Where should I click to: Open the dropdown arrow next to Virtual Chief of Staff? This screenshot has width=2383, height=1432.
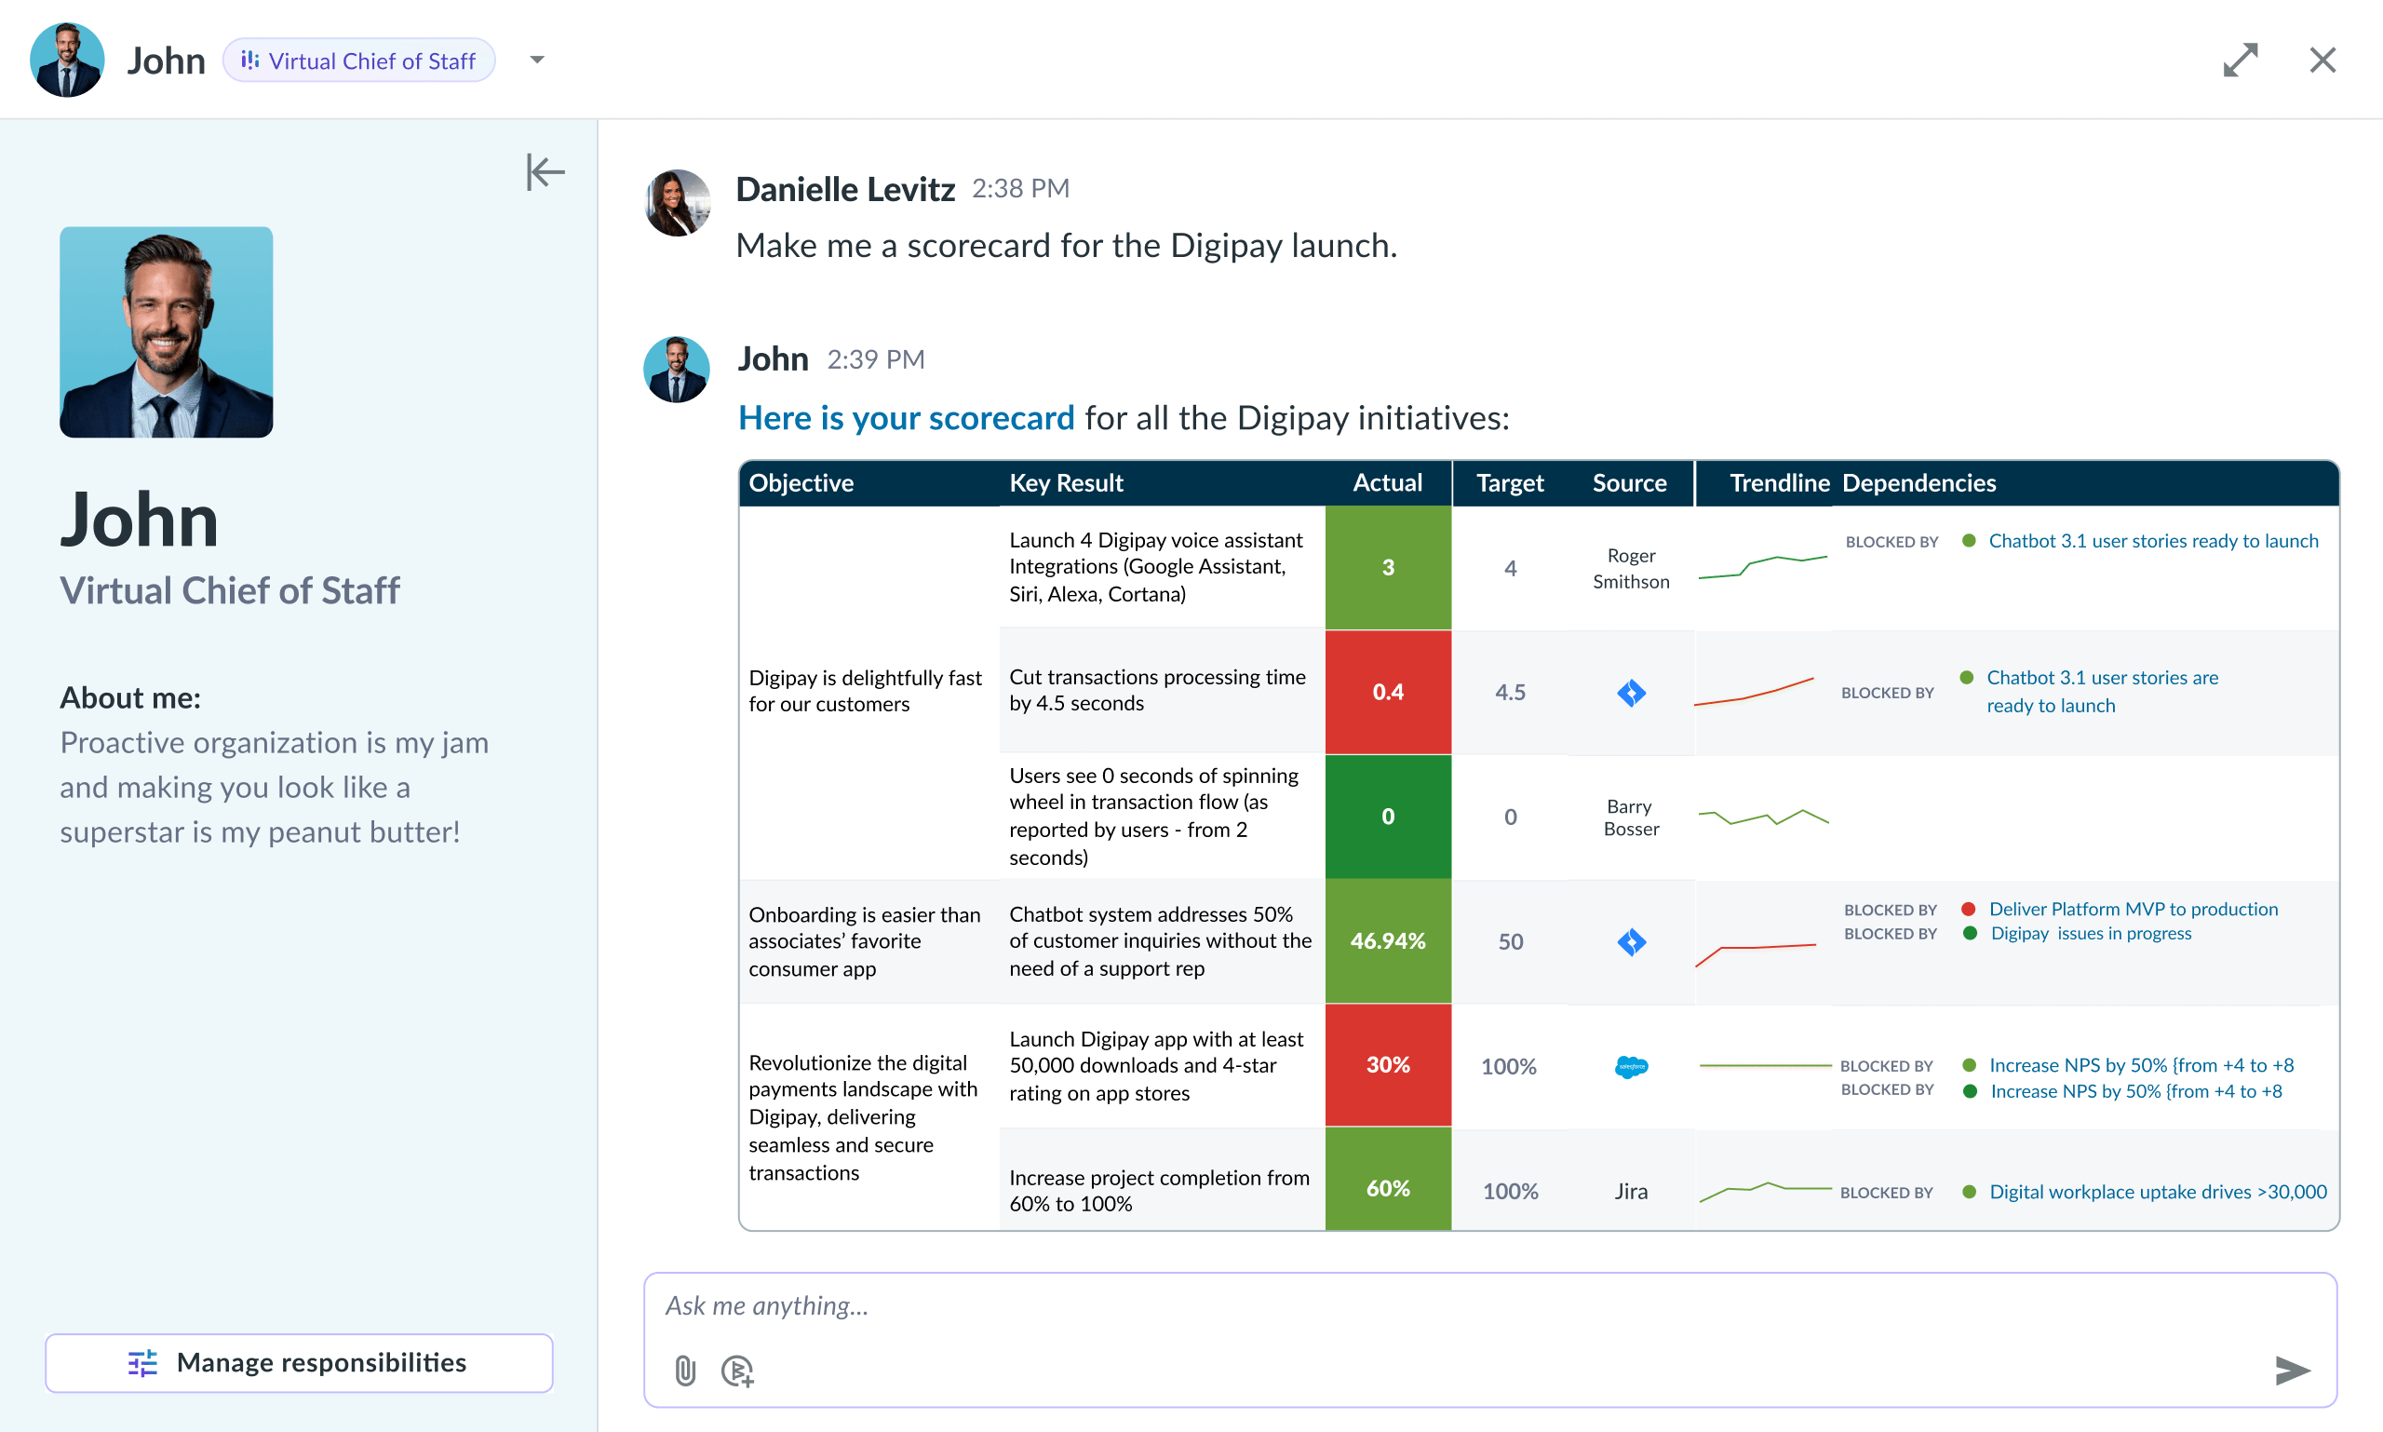[537, 60]
